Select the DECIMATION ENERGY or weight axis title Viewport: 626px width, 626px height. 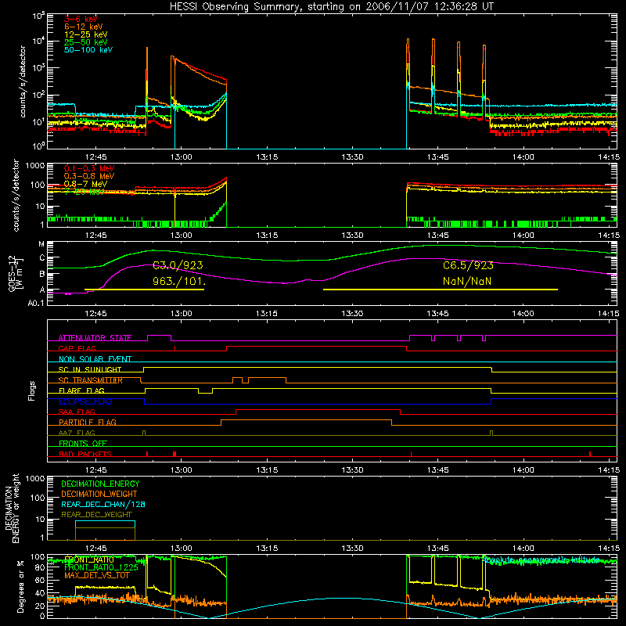(x=12, y=508)
